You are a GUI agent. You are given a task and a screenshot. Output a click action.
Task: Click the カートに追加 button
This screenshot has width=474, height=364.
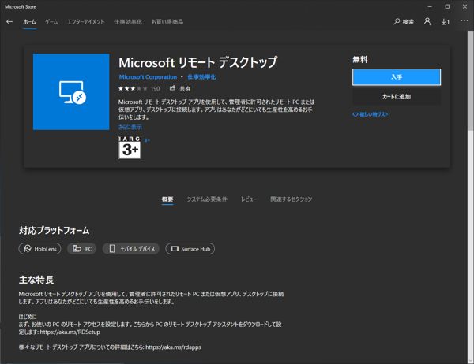pyautogui.click(x=397, y=97)
